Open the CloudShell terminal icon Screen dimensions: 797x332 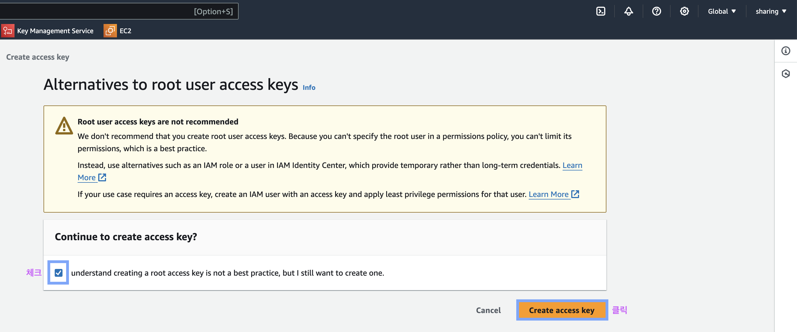(601, 11)
